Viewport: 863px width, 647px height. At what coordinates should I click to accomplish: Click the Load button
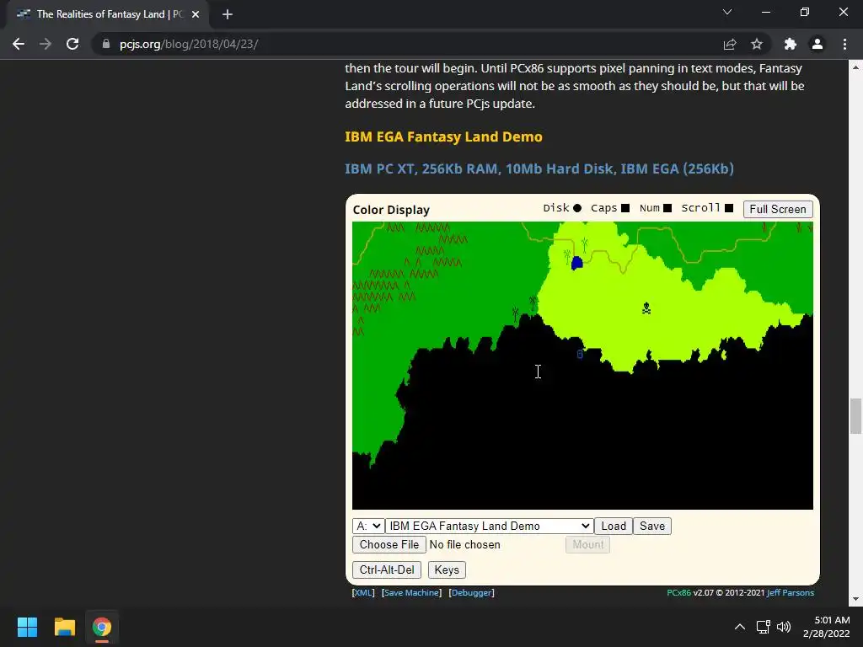pos(614,526)
